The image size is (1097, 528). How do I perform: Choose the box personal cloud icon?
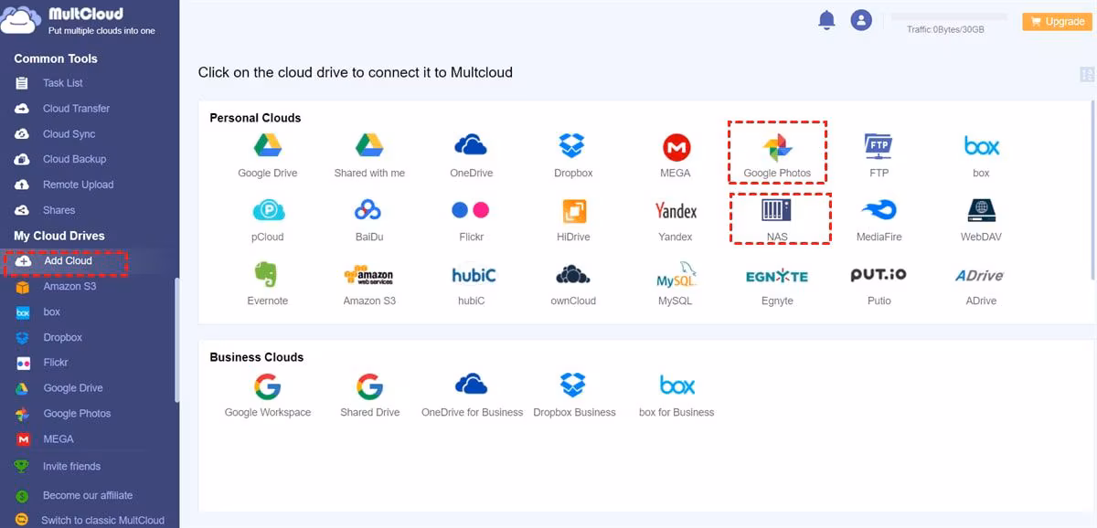point(981,145)
